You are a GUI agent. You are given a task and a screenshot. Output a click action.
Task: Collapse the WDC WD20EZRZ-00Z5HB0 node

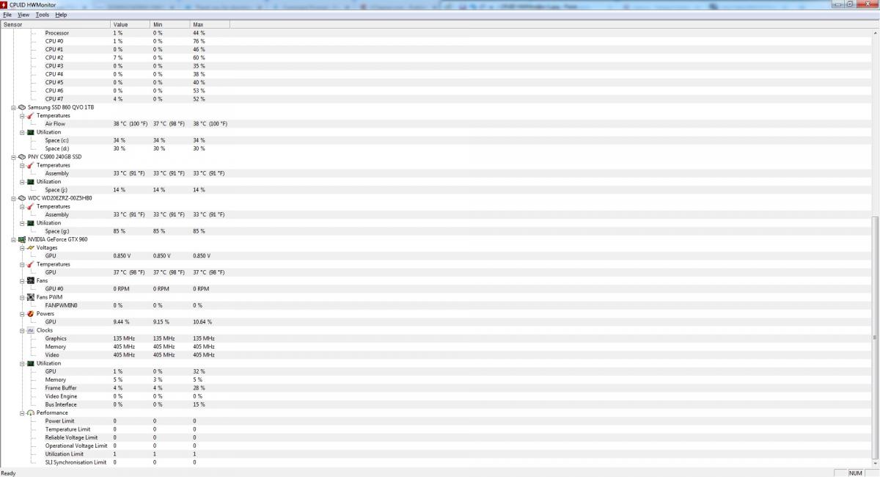click(13, 198)
